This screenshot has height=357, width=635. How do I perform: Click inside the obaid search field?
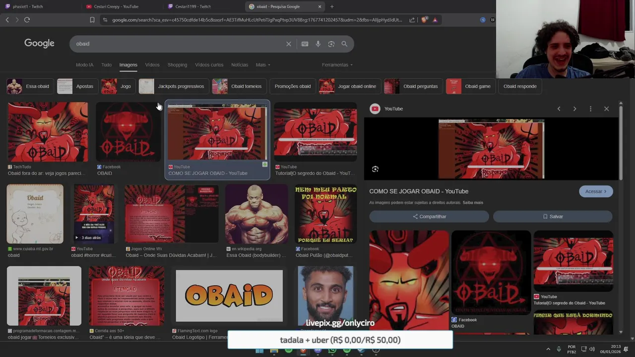[179, 44]
